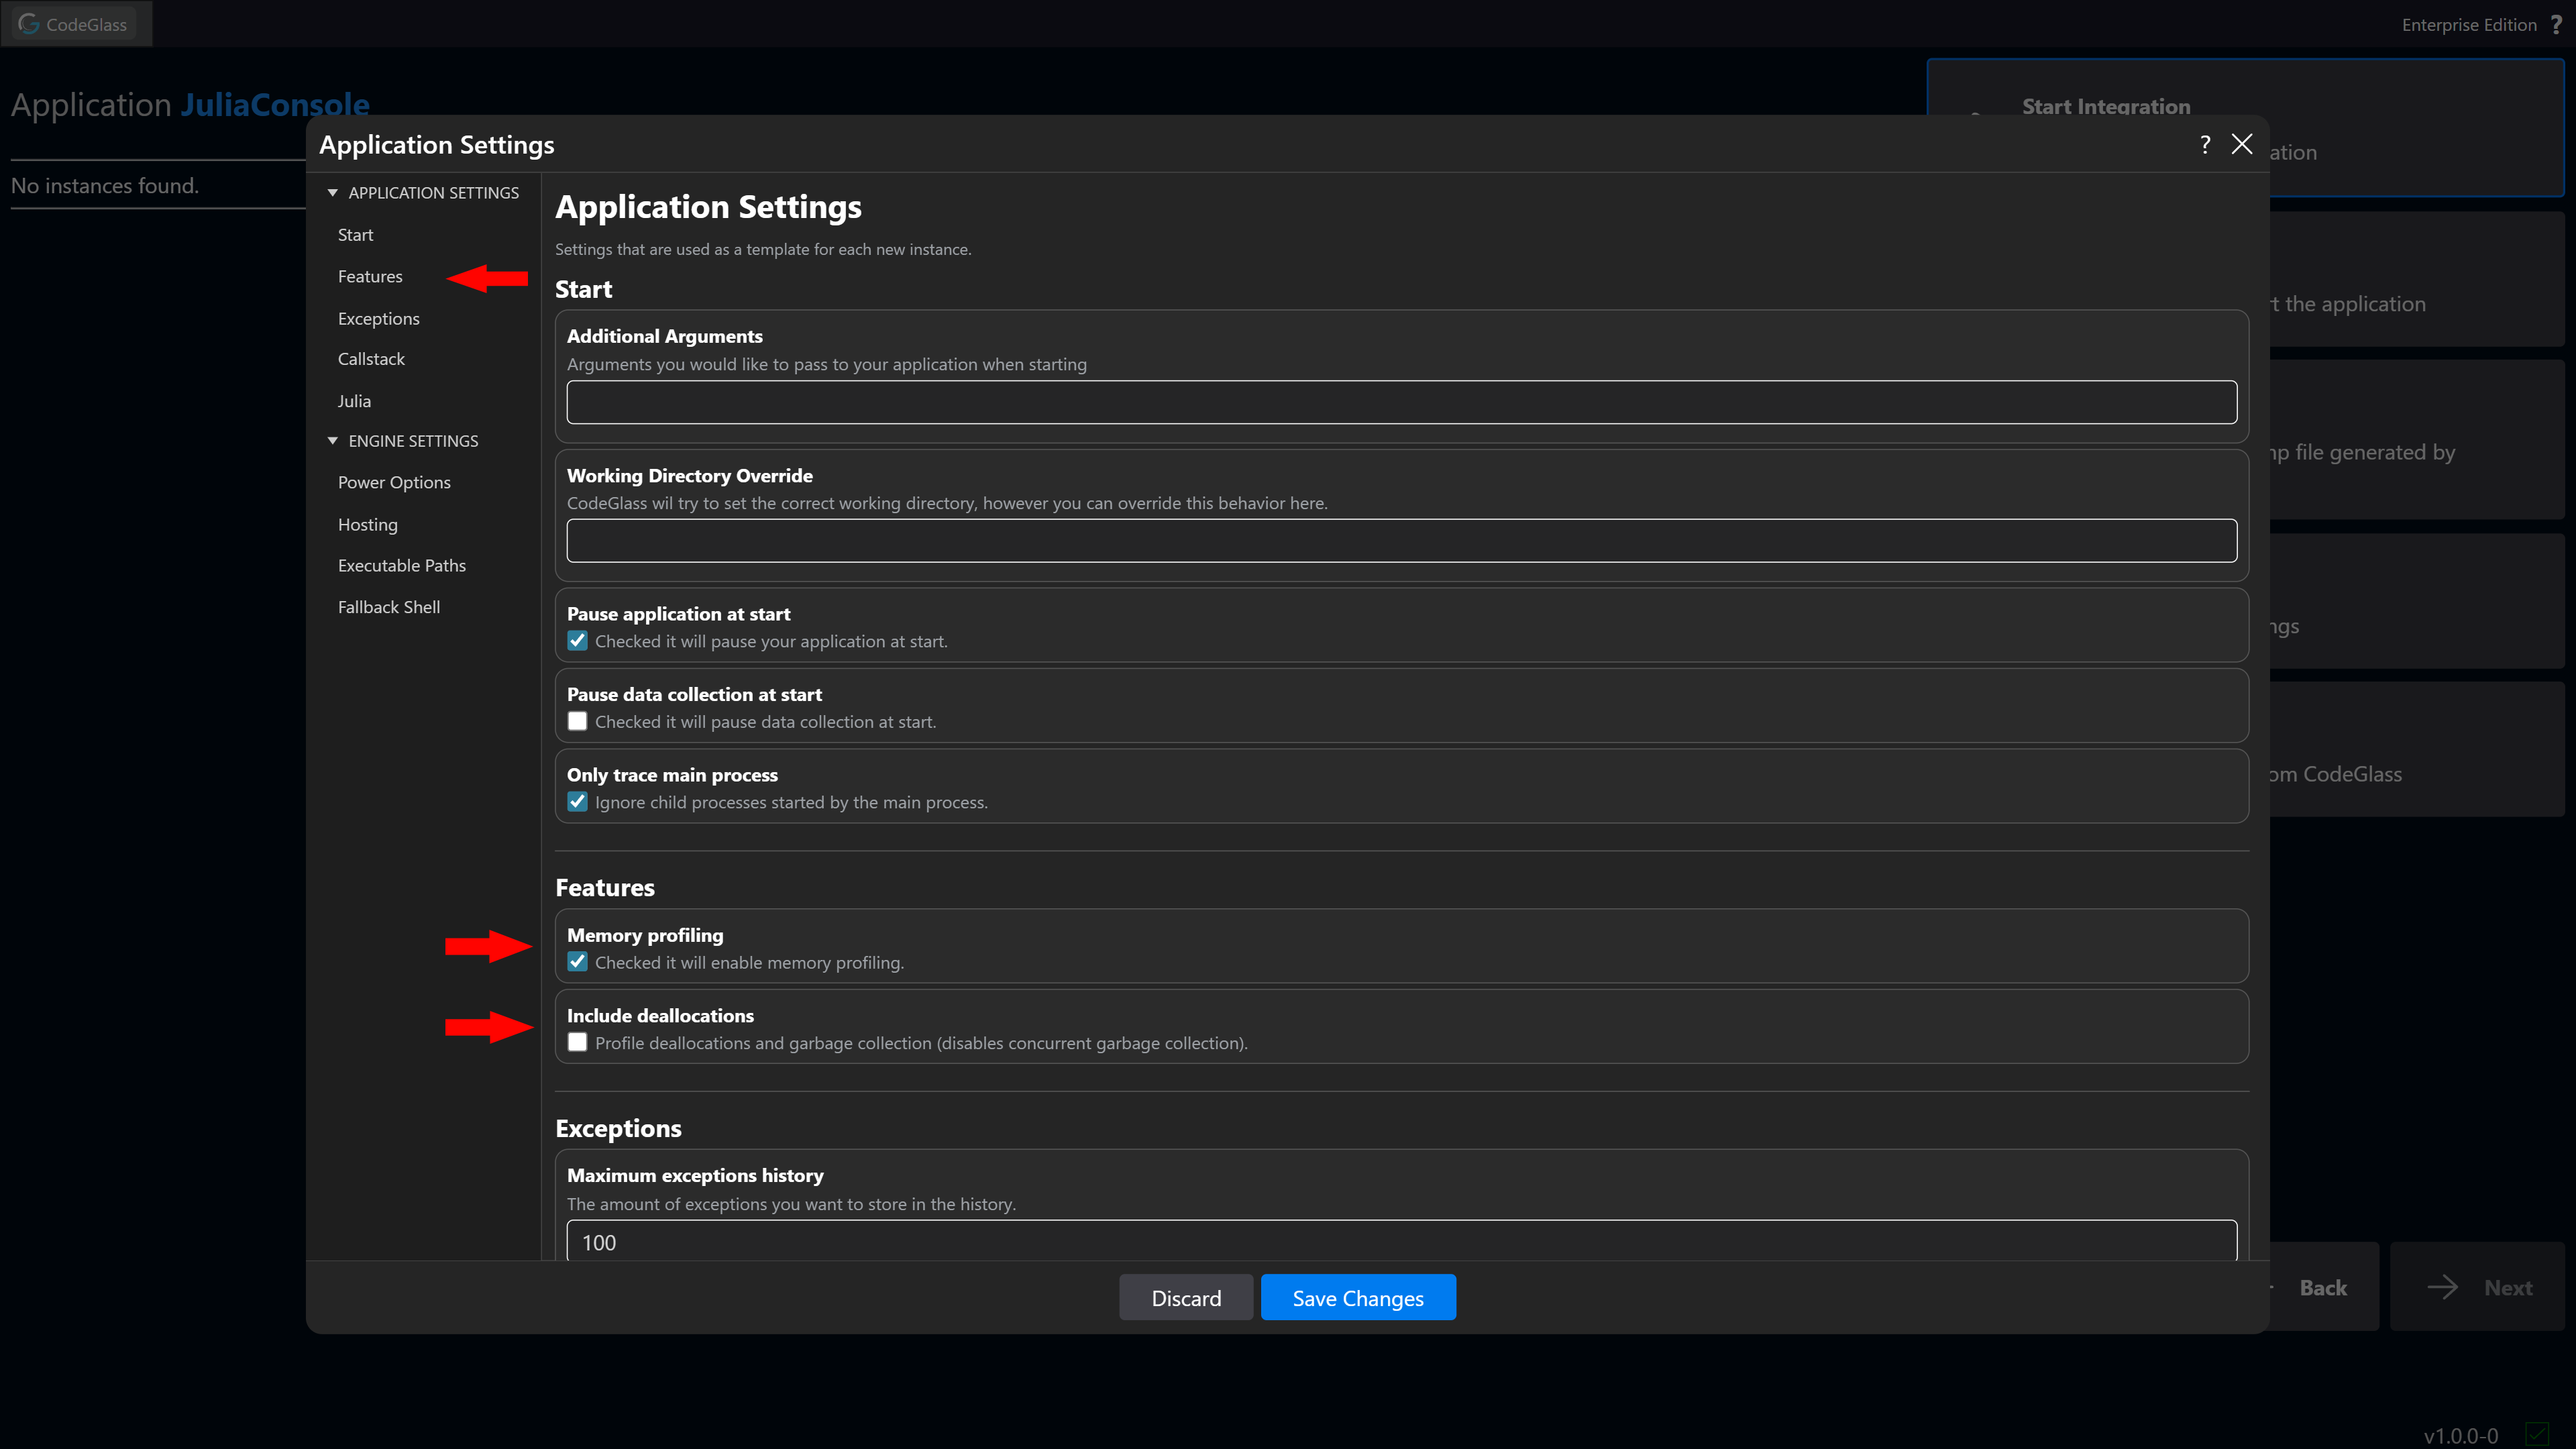This screenshot has height=1449, width=2576.
Task: Click the Next arrow icon
Action: [2442, 1287]
